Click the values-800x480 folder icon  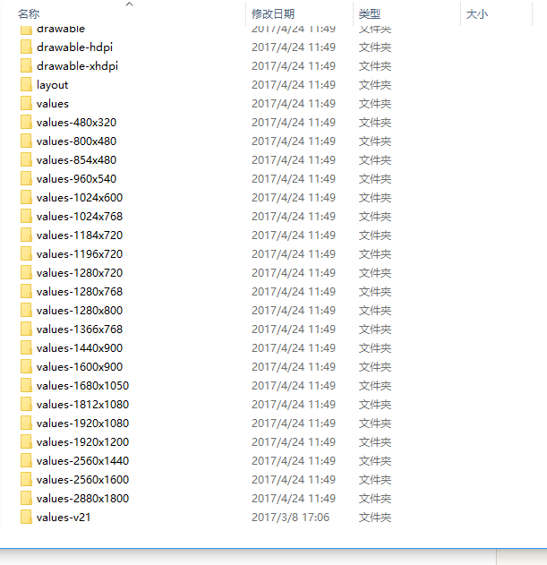(26, 141)
